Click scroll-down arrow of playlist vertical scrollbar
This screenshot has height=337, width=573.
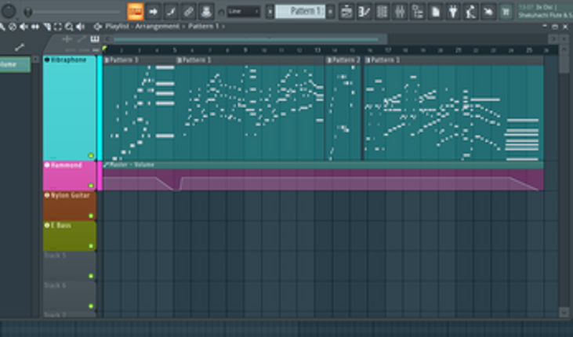click(x=564, y=312)
